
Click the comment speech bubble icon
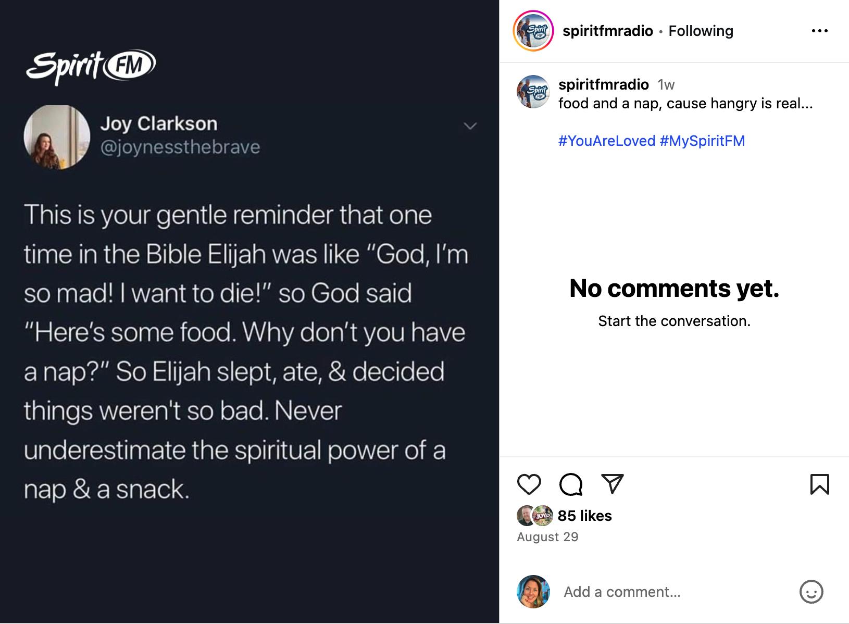tap(571, 484)
